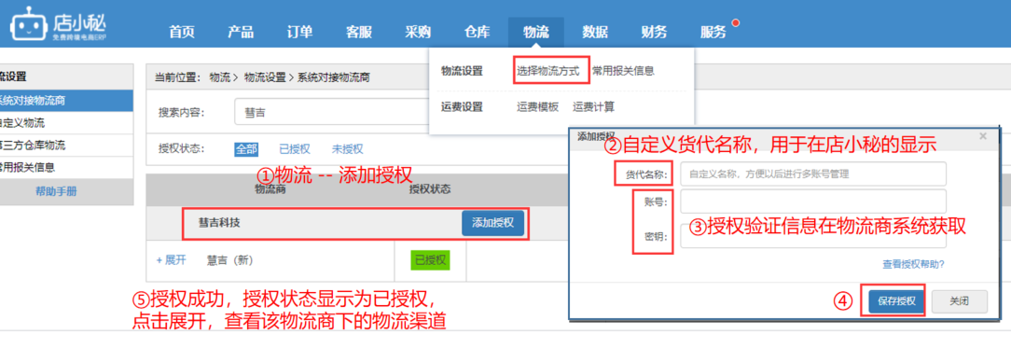Close the 添加授权 dialog with the X
Viewport: 1011px width, 348px height.
coord(983,136)
